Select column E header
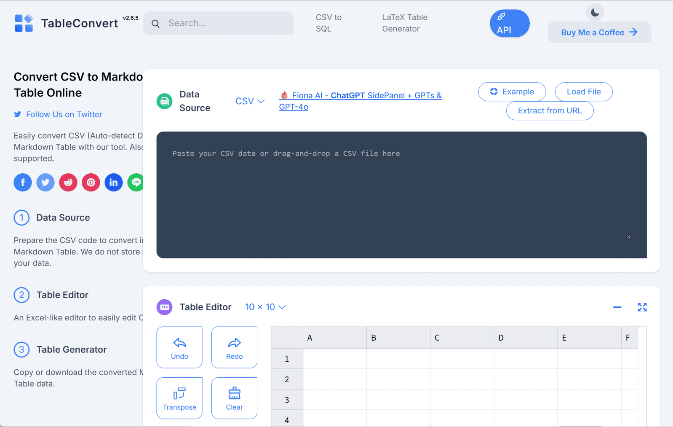 point(589,338)
